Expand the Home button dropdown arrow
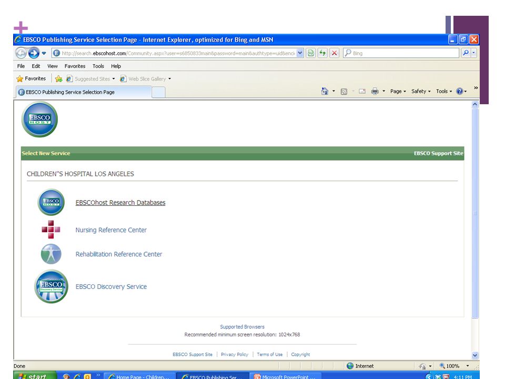The image size is (505, 379). click(x=334, y=91)
